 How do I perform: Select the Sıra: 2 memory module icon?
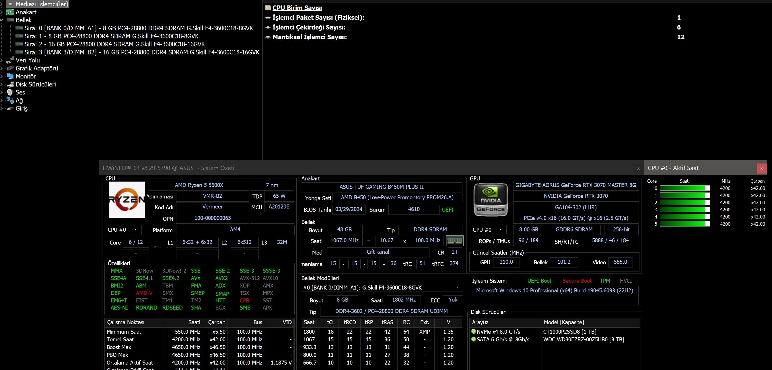click(19, 44)
